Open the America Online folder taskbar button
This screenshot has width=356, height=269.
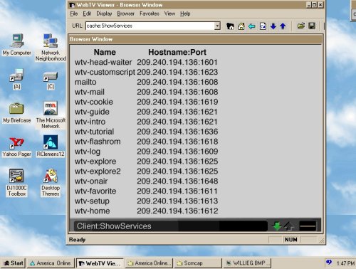tap(149, 263)
